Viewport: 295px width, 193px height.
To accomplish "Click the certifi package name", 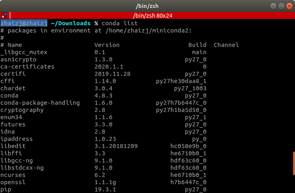I will pyautogui.click(x=13, y=74).
